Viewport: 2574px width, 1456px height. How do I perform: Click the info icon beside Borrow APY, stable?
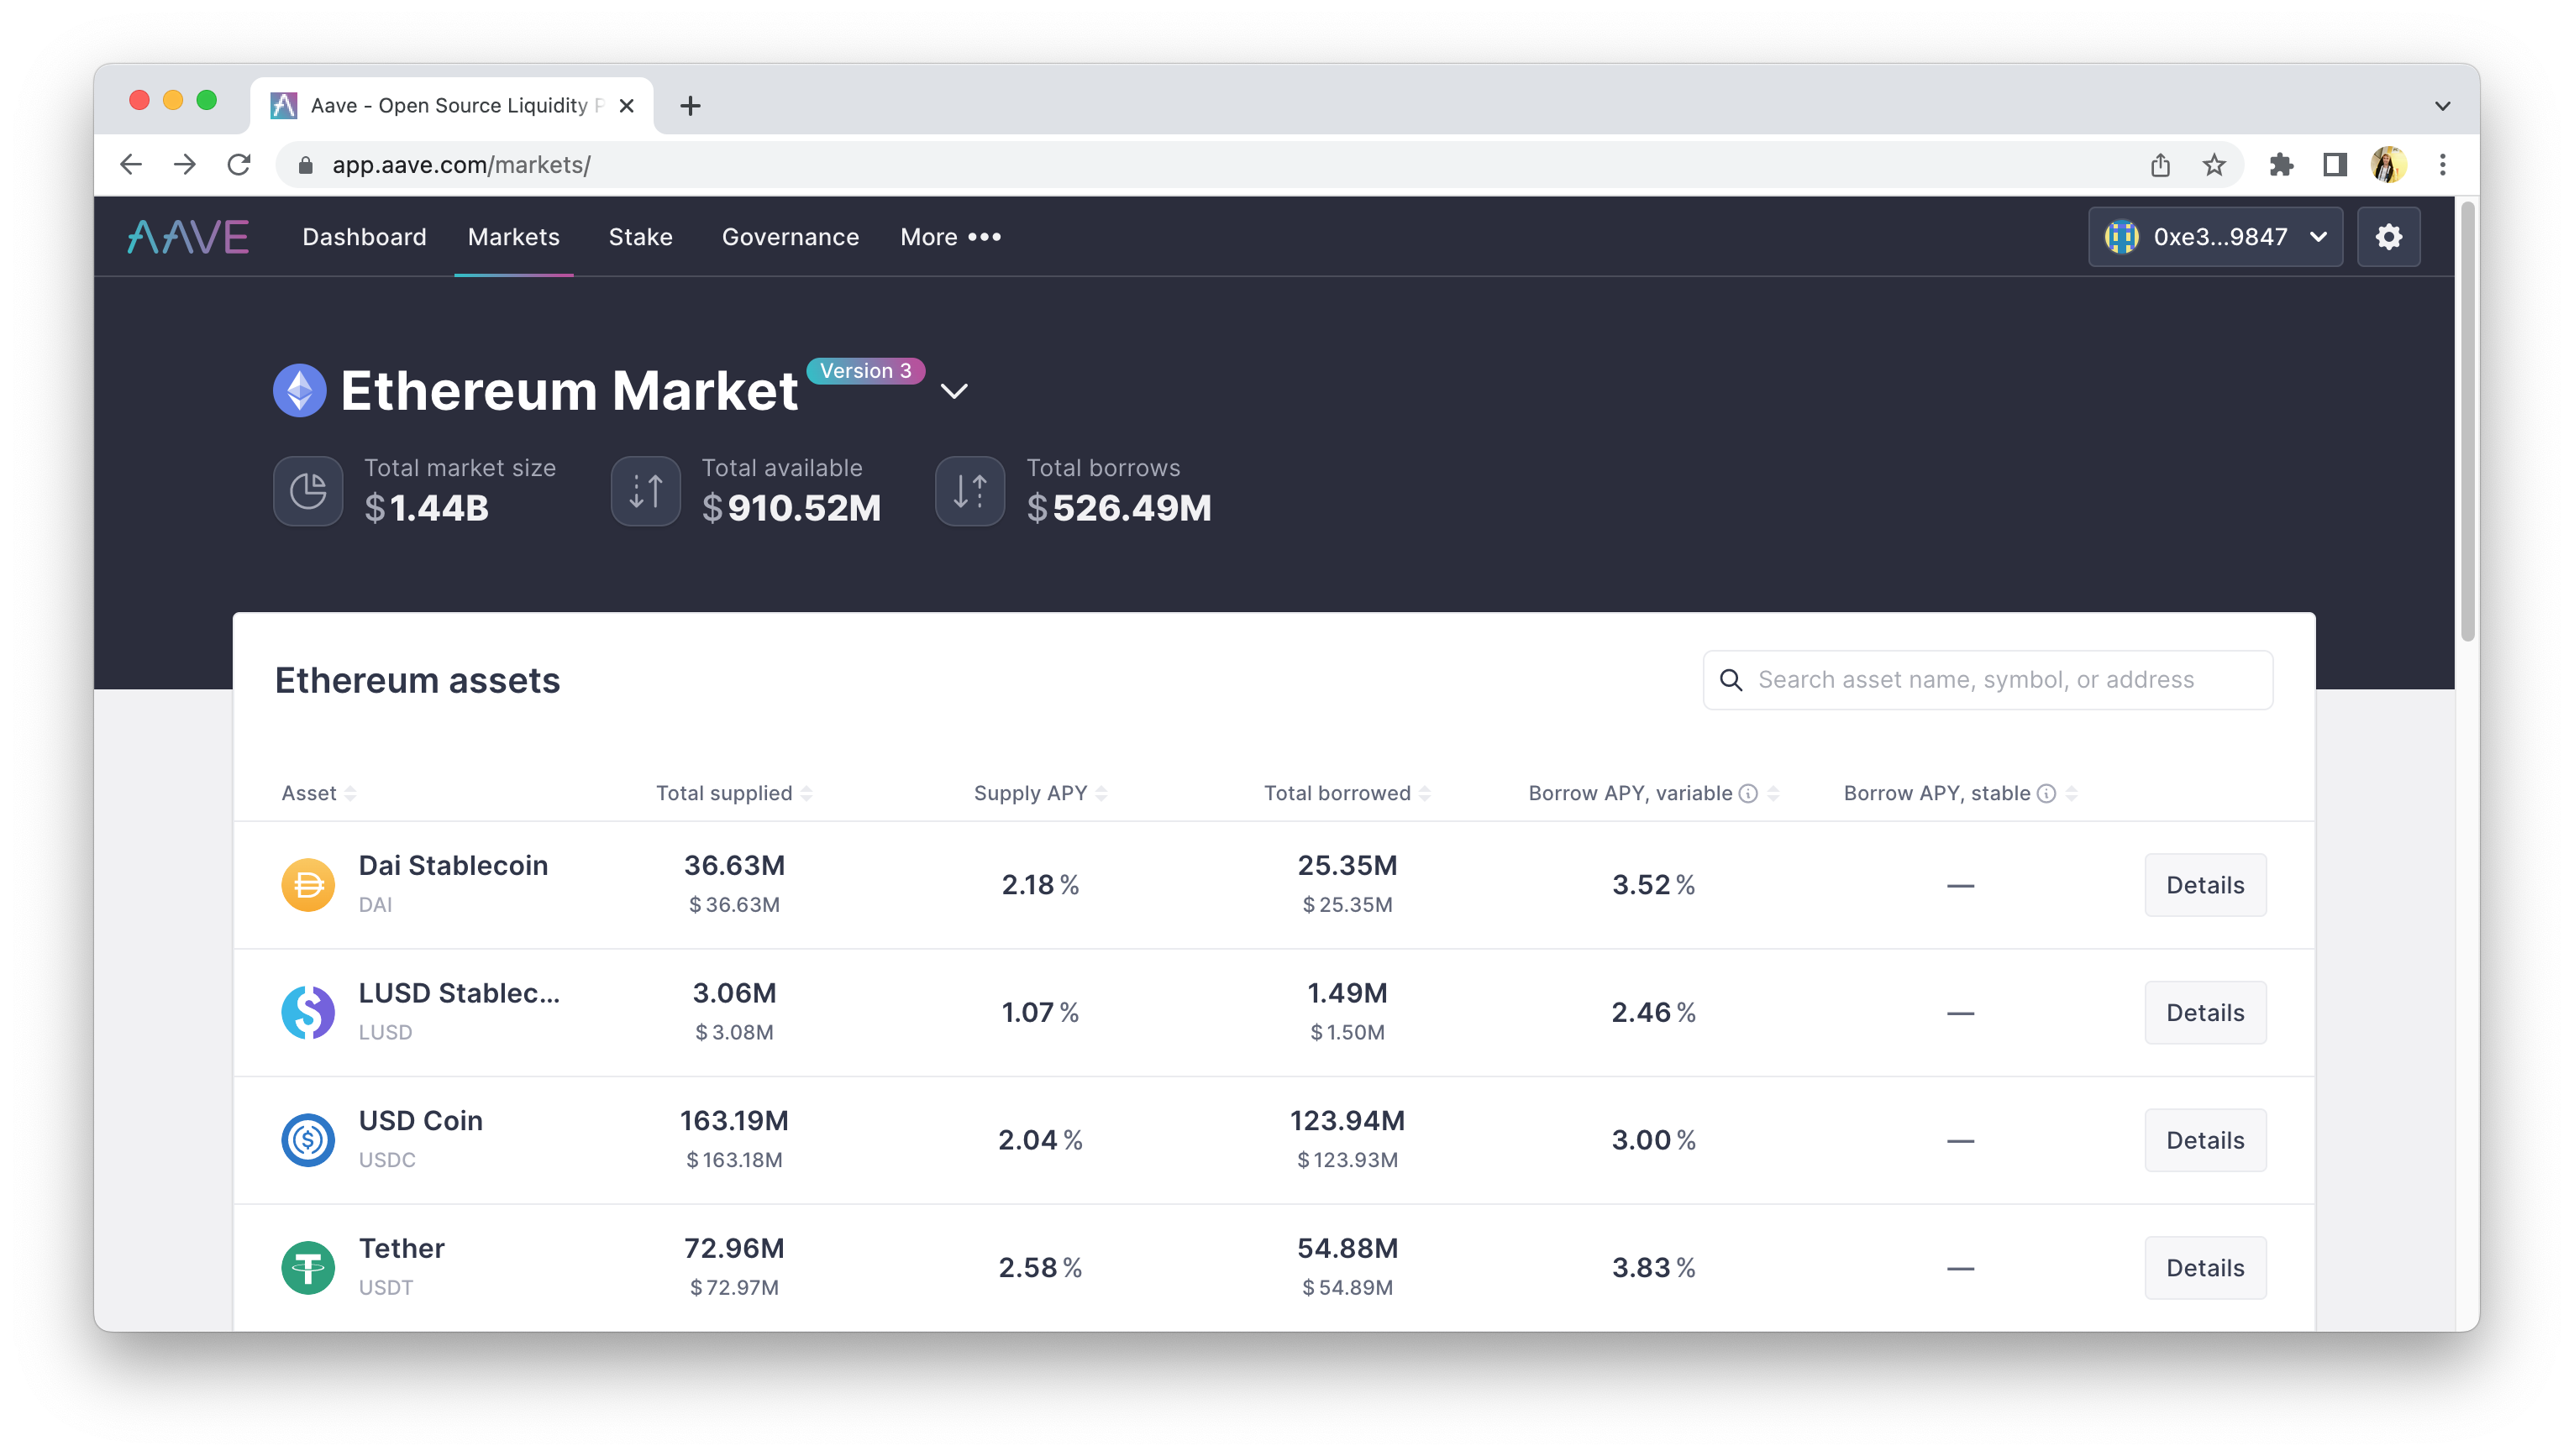click(2046, 793)
